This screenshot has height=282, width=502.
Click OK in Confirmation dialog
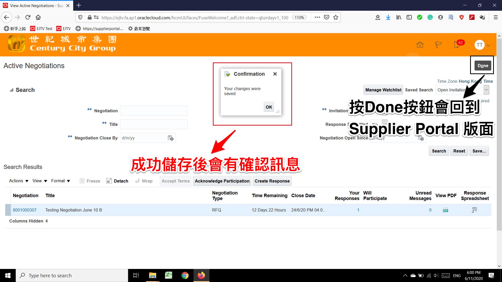coord(269,107)
